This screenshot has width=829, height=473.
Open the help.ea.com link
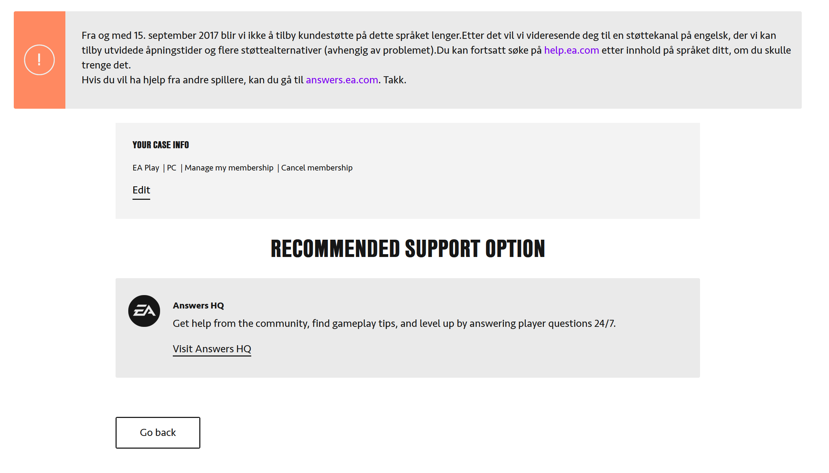(x=571, y=50)
